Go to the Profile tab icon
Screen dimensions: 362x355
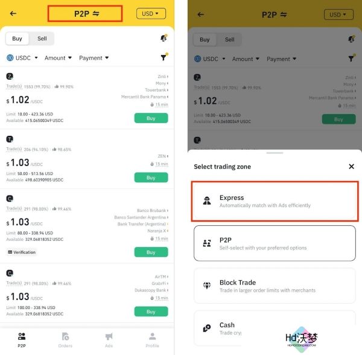click(x=153, y=337)
